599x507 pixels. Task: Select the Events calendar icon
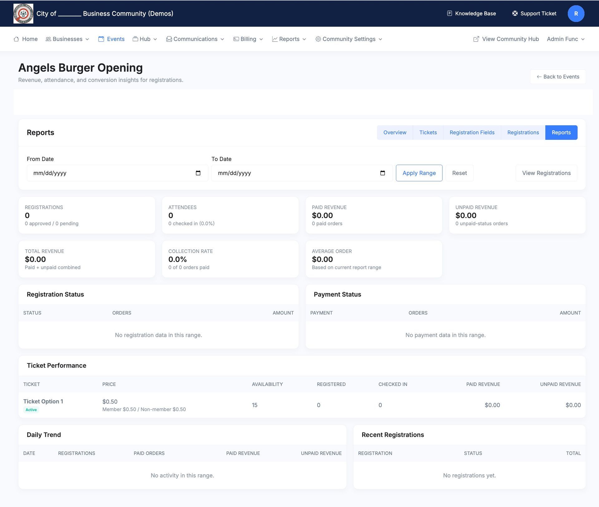click(101, 39)
